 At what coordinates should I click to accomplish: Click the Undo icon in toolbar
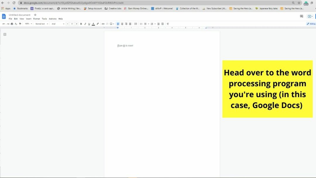[x=4, y=24]
